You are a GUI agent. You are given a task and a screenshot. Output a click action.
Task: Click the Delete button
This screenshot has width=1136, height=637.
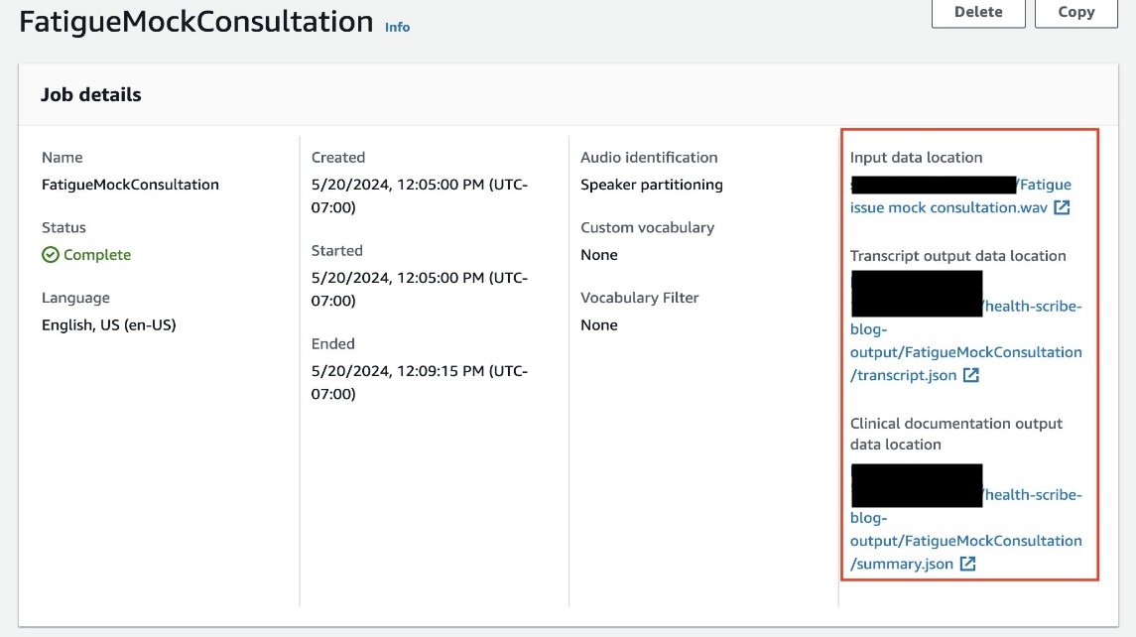click(x=978, y=12)
